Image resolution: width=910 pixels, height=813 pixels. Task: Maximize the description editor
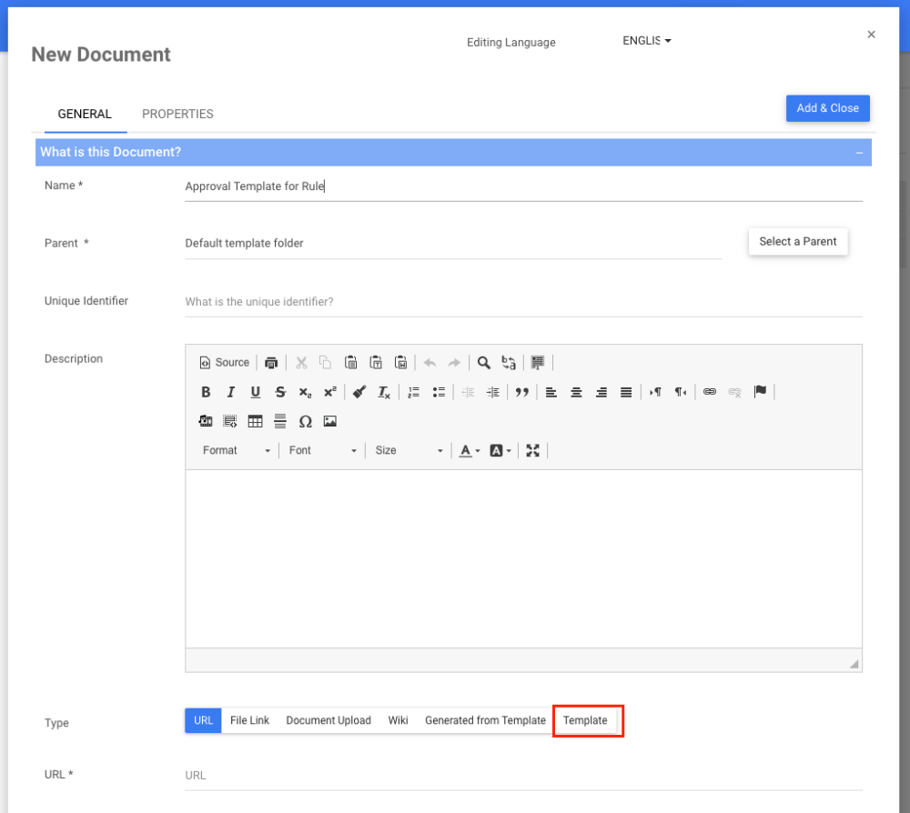(533, 450)
